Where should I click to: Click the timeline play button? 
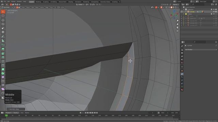pyautogui.click(x=92, y=113)
